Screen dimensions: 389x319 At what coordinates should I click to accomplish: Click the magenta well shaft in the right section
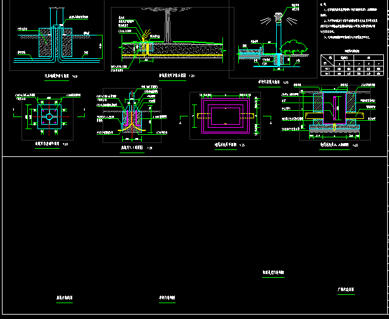(x=331, y=111)
